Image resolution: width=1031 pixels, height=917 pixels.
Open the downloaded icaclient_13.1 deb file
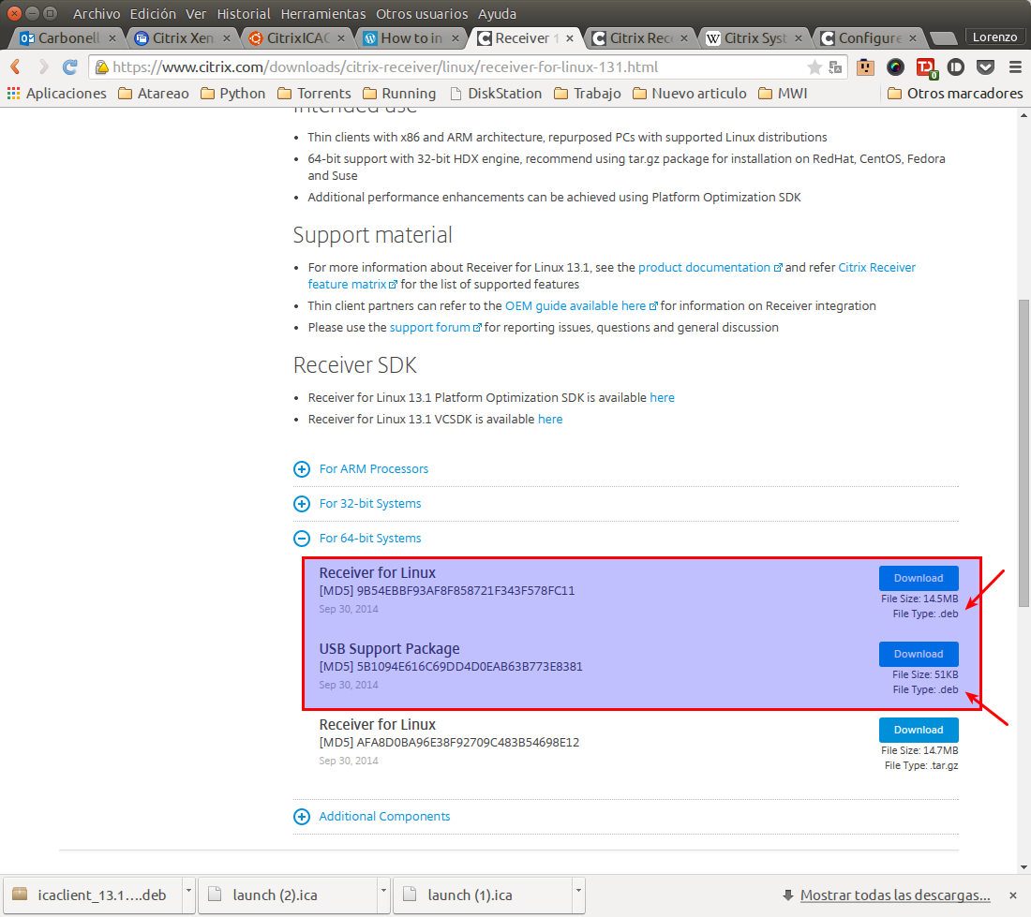click(94, 895)
